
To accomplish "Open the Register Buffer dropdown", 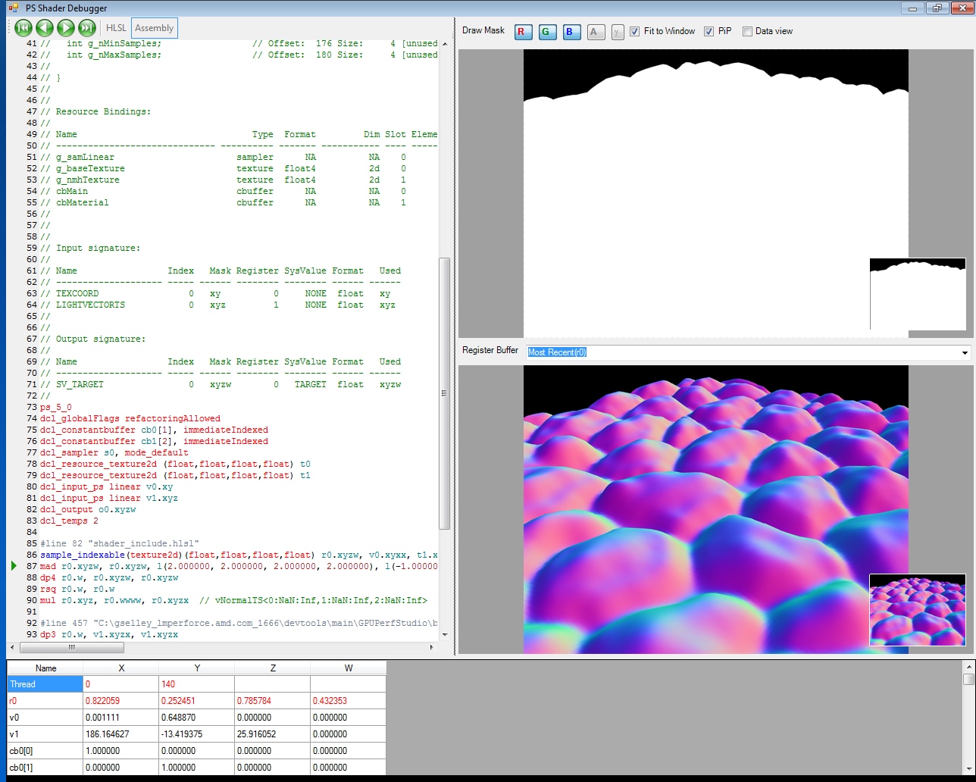I will [x=965, y=352].
